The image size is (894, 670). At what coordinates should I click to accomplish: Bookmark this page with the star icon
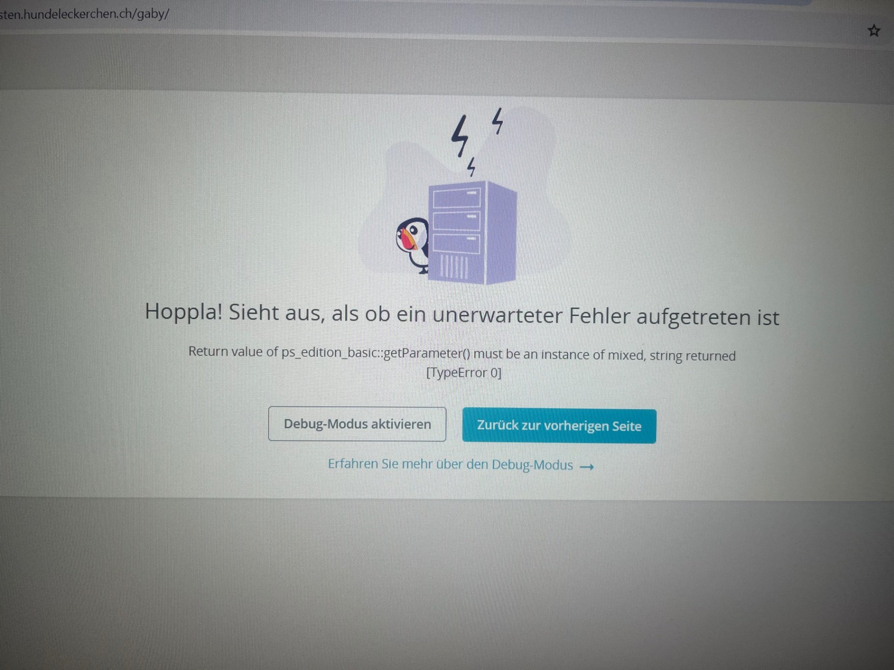[x=874, y=31]
